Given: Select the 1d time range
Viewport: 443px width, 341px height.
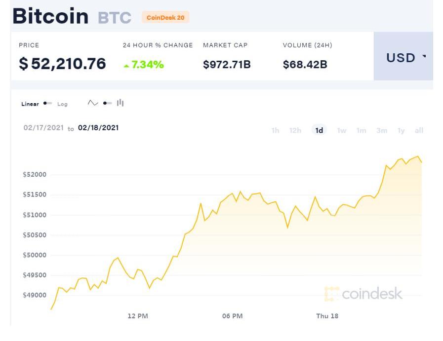Looking at the screenshot, I should 319,130.
